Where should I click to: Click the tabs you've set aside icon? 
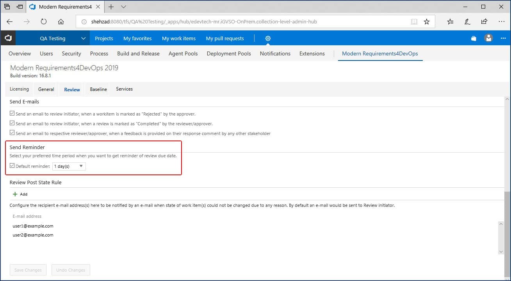click(x=7, y=7)
